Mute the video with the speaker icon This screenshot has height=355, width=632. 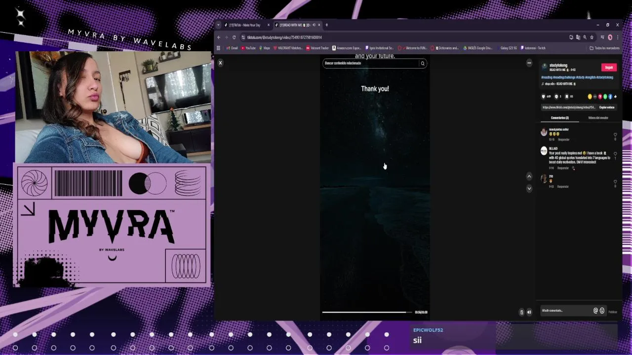pyautogui.click(x=529, y=312)
